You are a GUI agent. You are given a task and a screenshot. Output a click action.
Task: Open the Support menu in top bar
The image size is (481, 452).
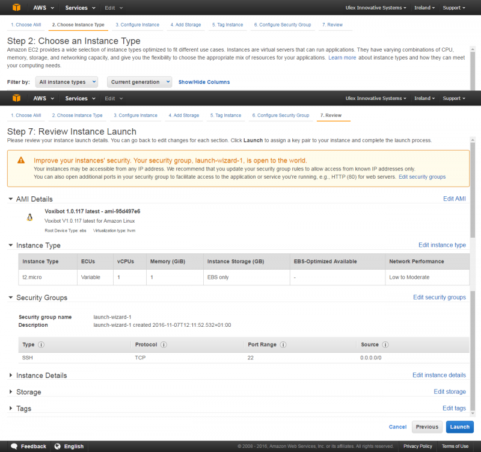coord(454,8)
